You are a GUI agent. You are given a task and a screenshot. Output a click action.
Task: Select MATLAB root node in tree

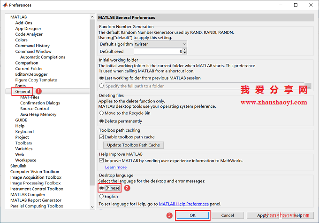pos(18,17)
